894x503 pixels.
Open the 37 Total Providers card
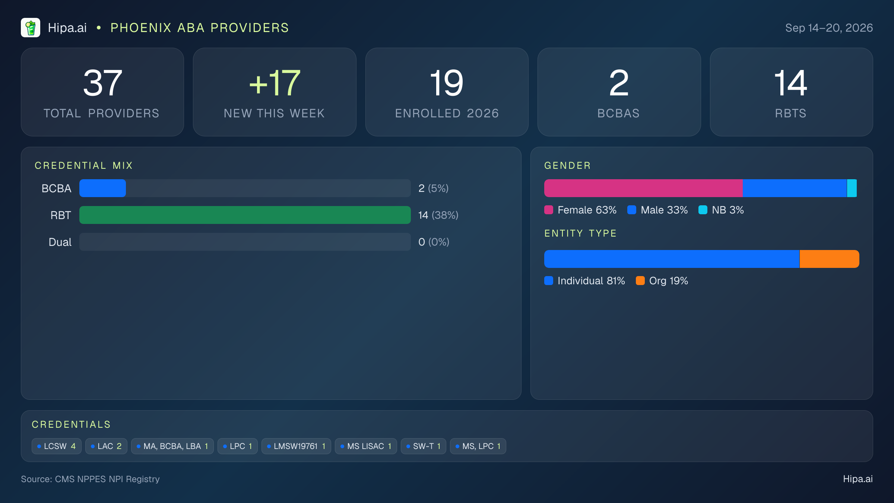(102, 92)
